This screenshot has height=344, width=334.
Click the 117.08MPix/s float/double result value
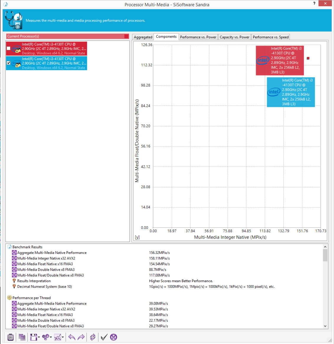coord(159,275)
